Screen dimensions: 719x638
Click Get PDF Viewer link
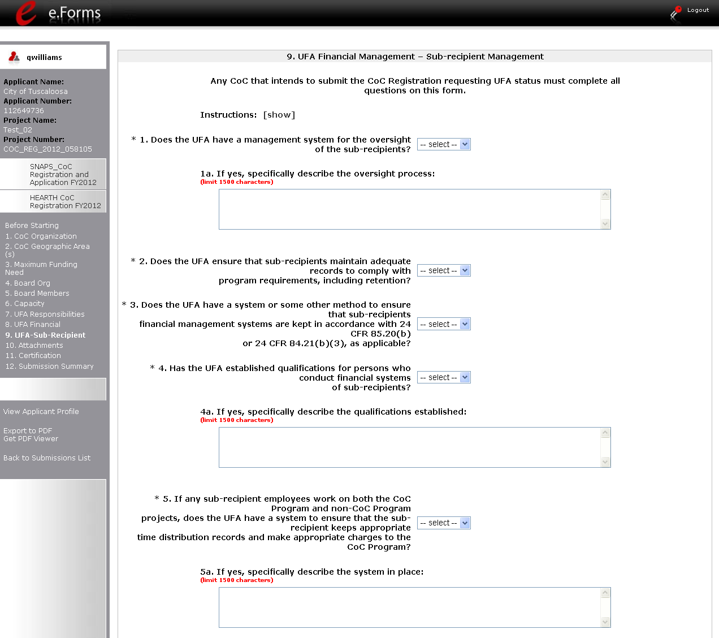point(31,438)
